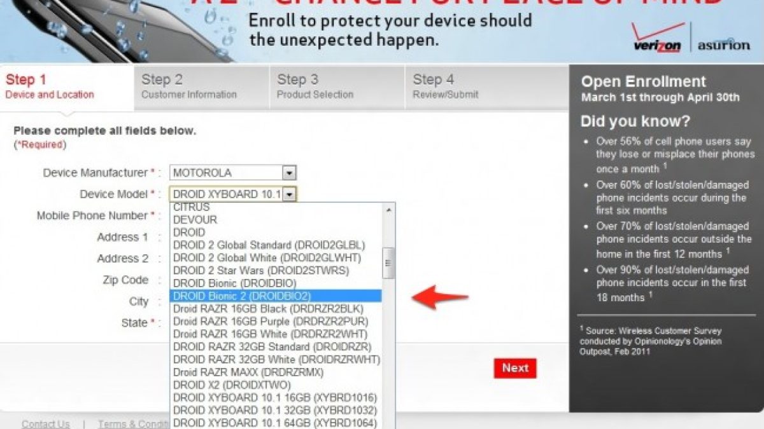Image resolution: width=764 pixels, height=429 pixels.
Task: Select DROID X2 (DROIDXTWO) entry
Action: click(276, 385)
